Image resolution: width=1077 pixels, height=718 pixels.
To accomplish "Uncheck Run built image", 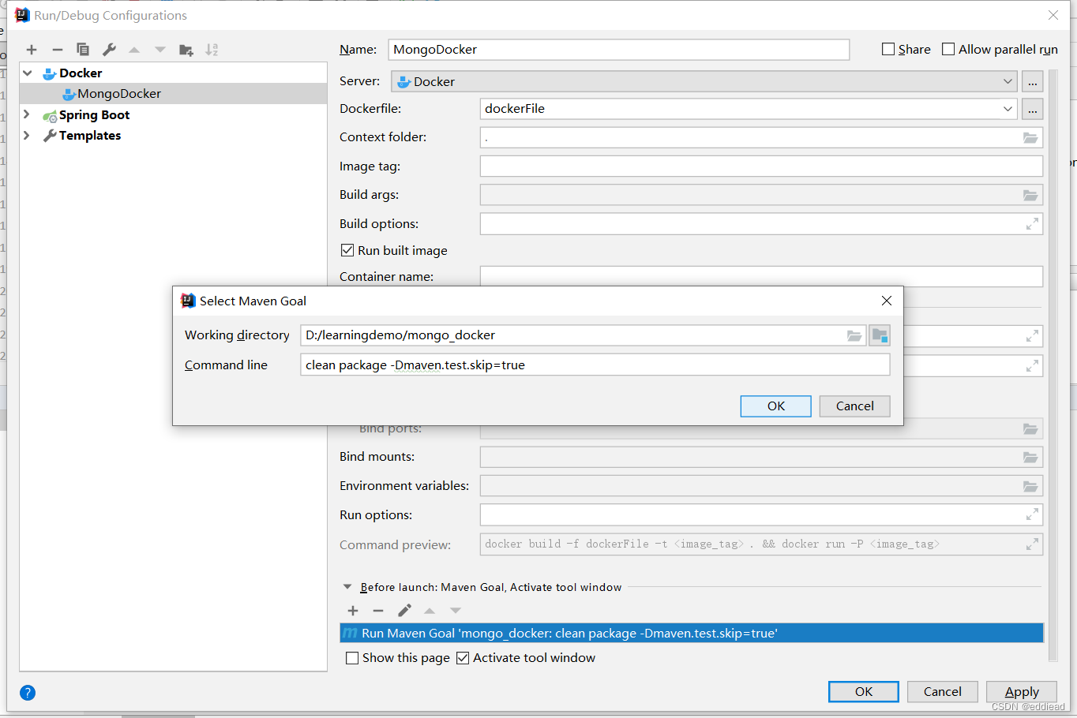I will tap(347, 250).
